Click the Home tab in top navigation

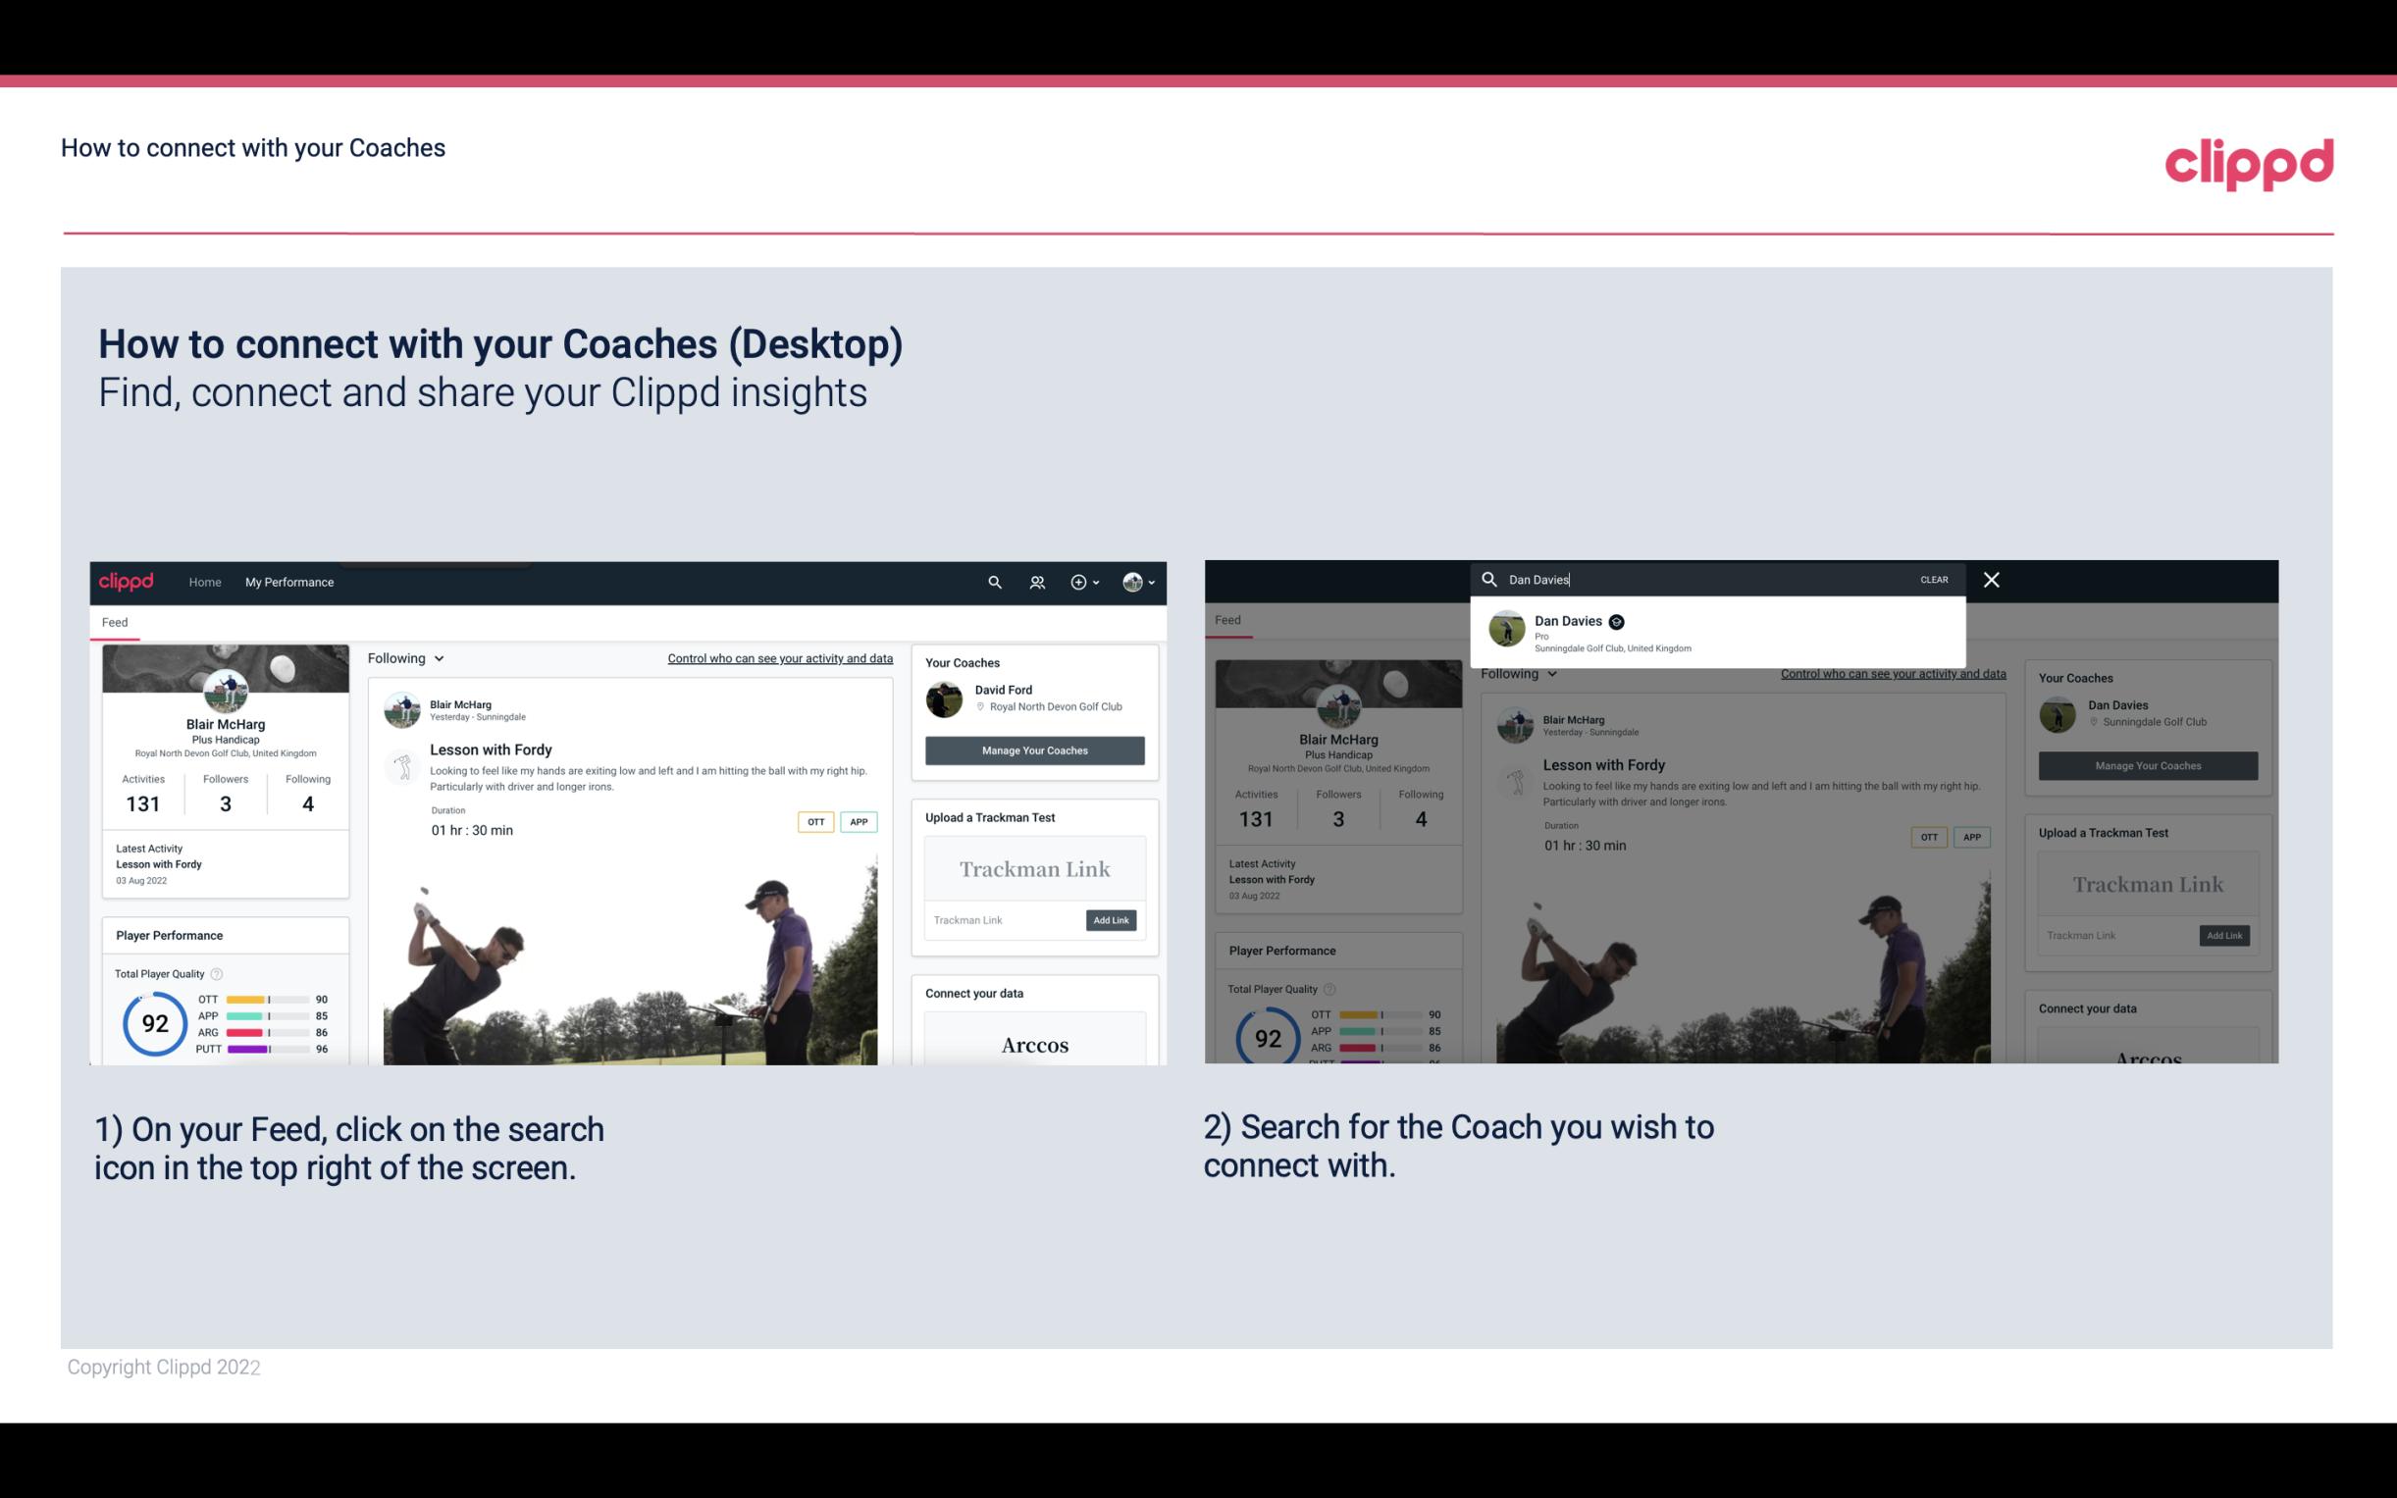coord(205,582)
